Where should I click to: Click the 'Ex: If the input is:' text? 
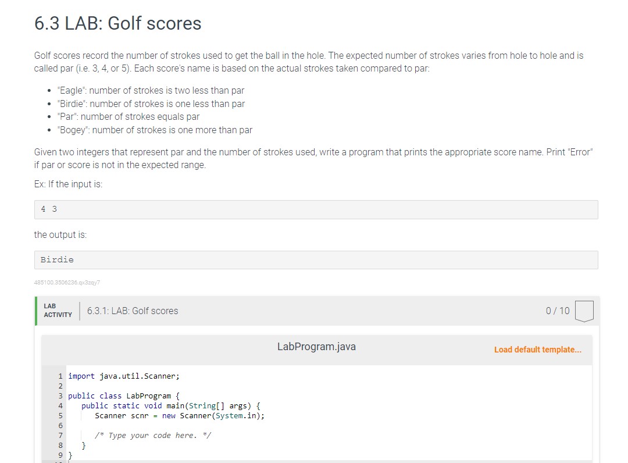[x=68, y=184]
